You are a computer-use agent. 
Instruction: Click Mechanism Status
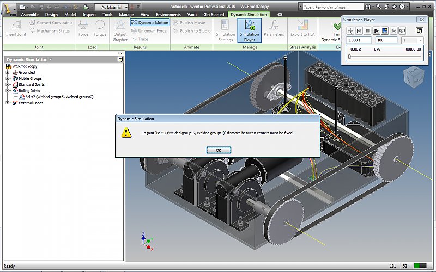point(50,31)
